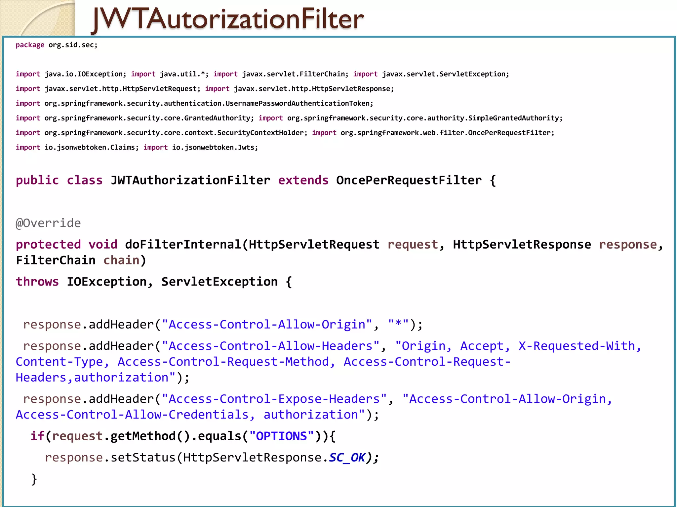The height and width of the screenshot is (507, 677).
Task: Select the HttpServletRequest import statement
Action: [108, 89]
